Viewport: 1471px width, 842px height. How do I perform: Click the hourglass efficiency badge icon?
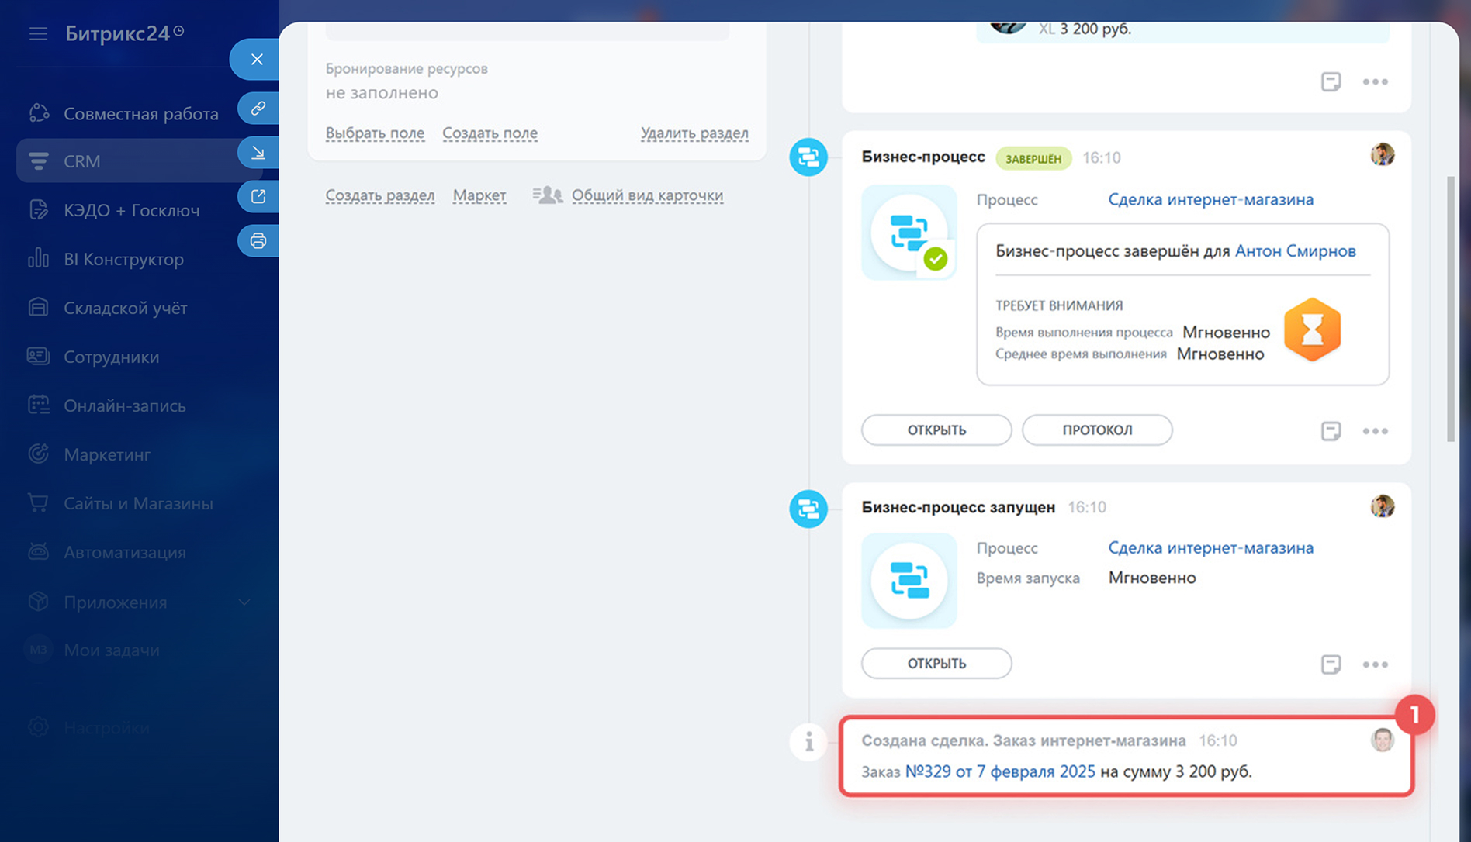(x=1312, y=330)
